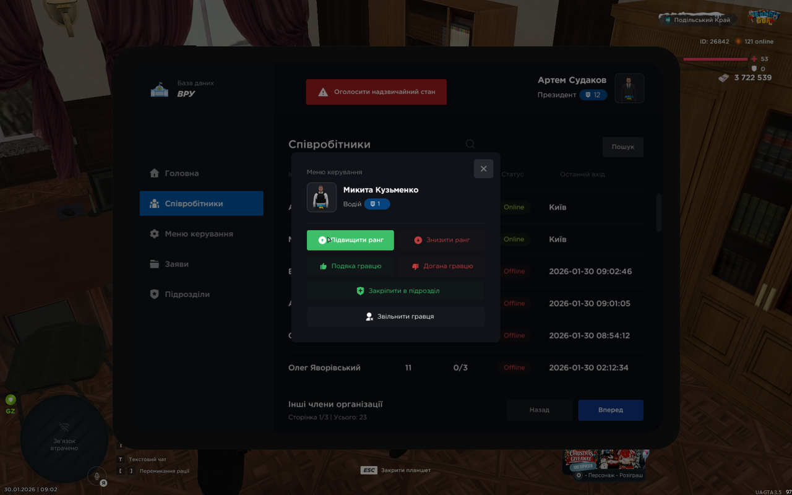Viewport: 792px width, 495px height.
Task: Select Співробітники in the sidebar
Action: pos(201,204)
